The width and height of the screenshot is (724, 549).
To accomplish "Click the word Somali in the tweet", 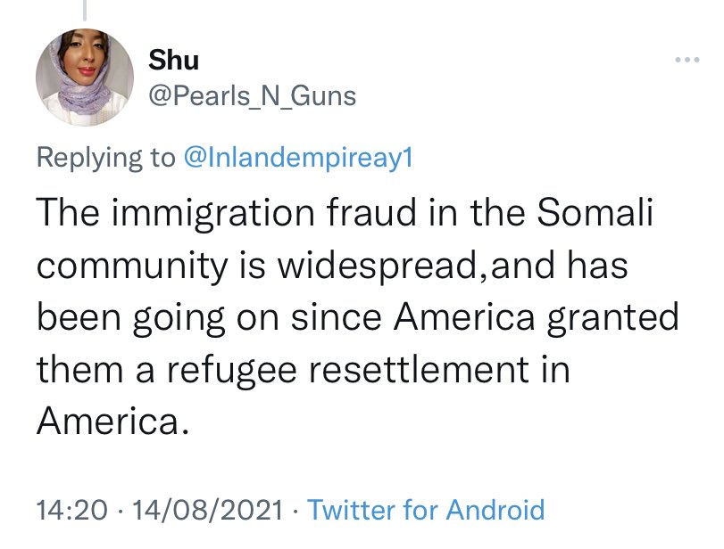I will pyautogui.click(x=595, y=212).
